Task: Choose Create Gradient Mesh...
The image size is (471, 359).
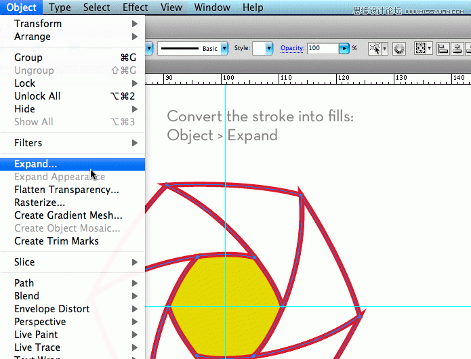Action: [73, 215]
